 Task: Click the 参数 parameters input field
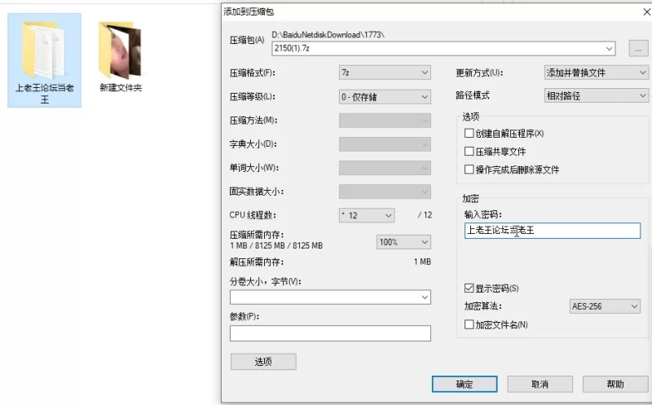pos(330,333)
